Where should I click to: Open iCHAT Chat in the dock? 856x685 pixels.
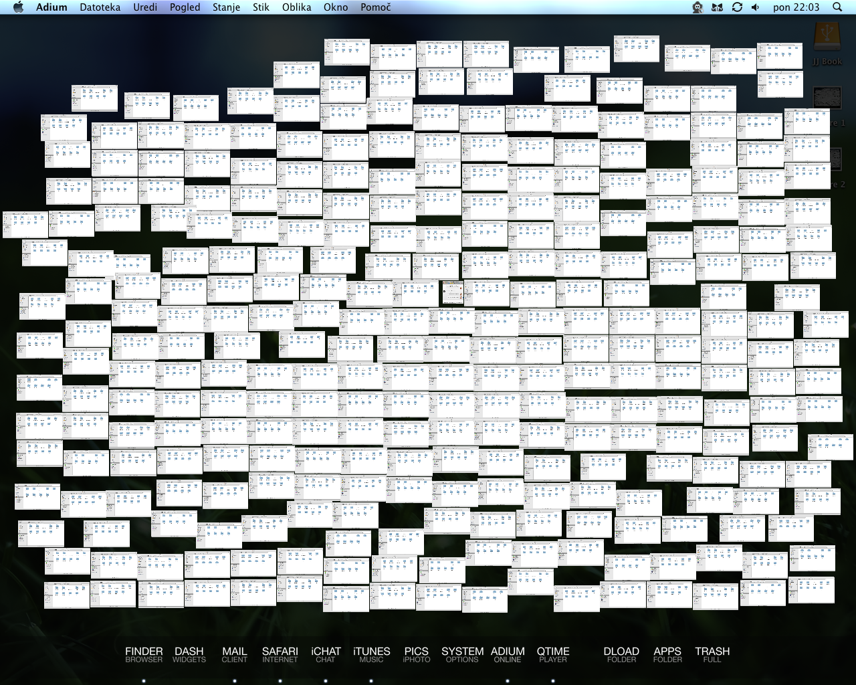click(x=326, y=654)
